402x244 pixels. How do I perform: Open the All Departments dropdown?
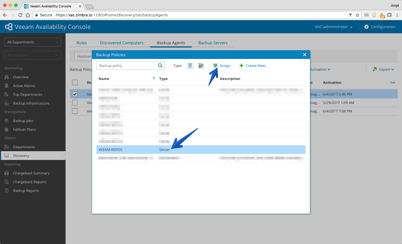[33, 42]
